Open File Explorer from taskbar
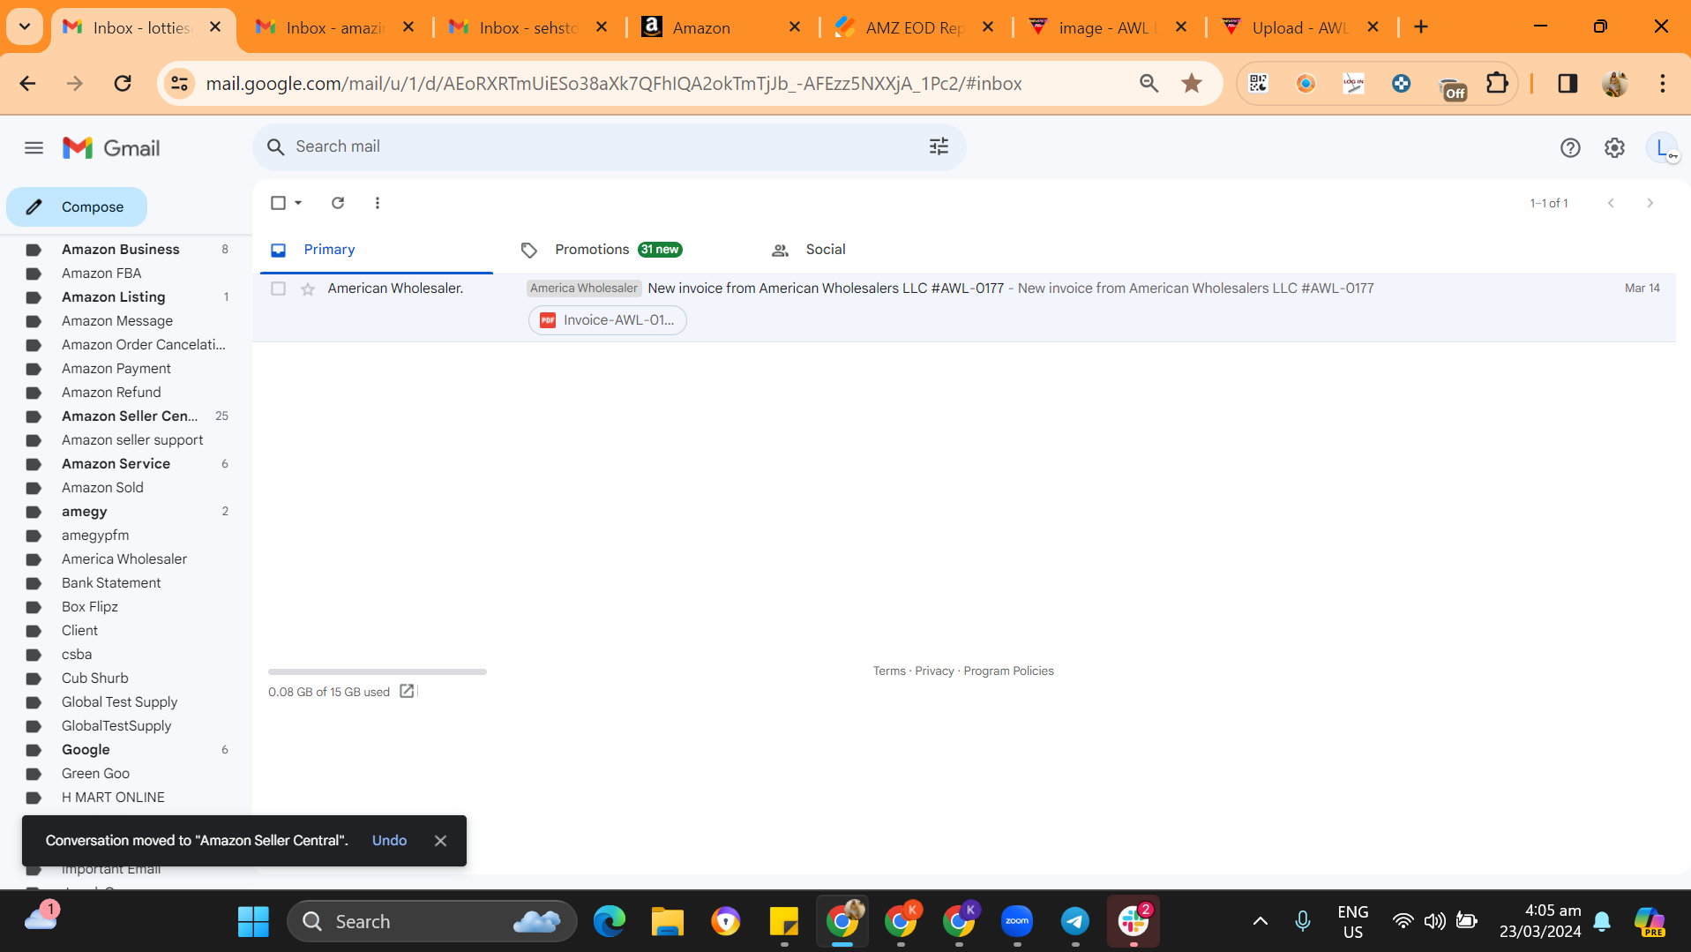The image size is (1691, 952). [667, 922]
